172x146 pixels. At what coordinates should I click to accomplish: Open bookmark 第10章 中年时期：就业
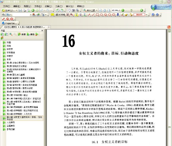(17, 95)
